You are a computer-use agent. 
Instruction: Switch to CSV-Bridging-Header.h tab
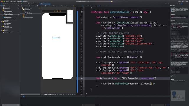pyautogui.click(x=33, y=4)
